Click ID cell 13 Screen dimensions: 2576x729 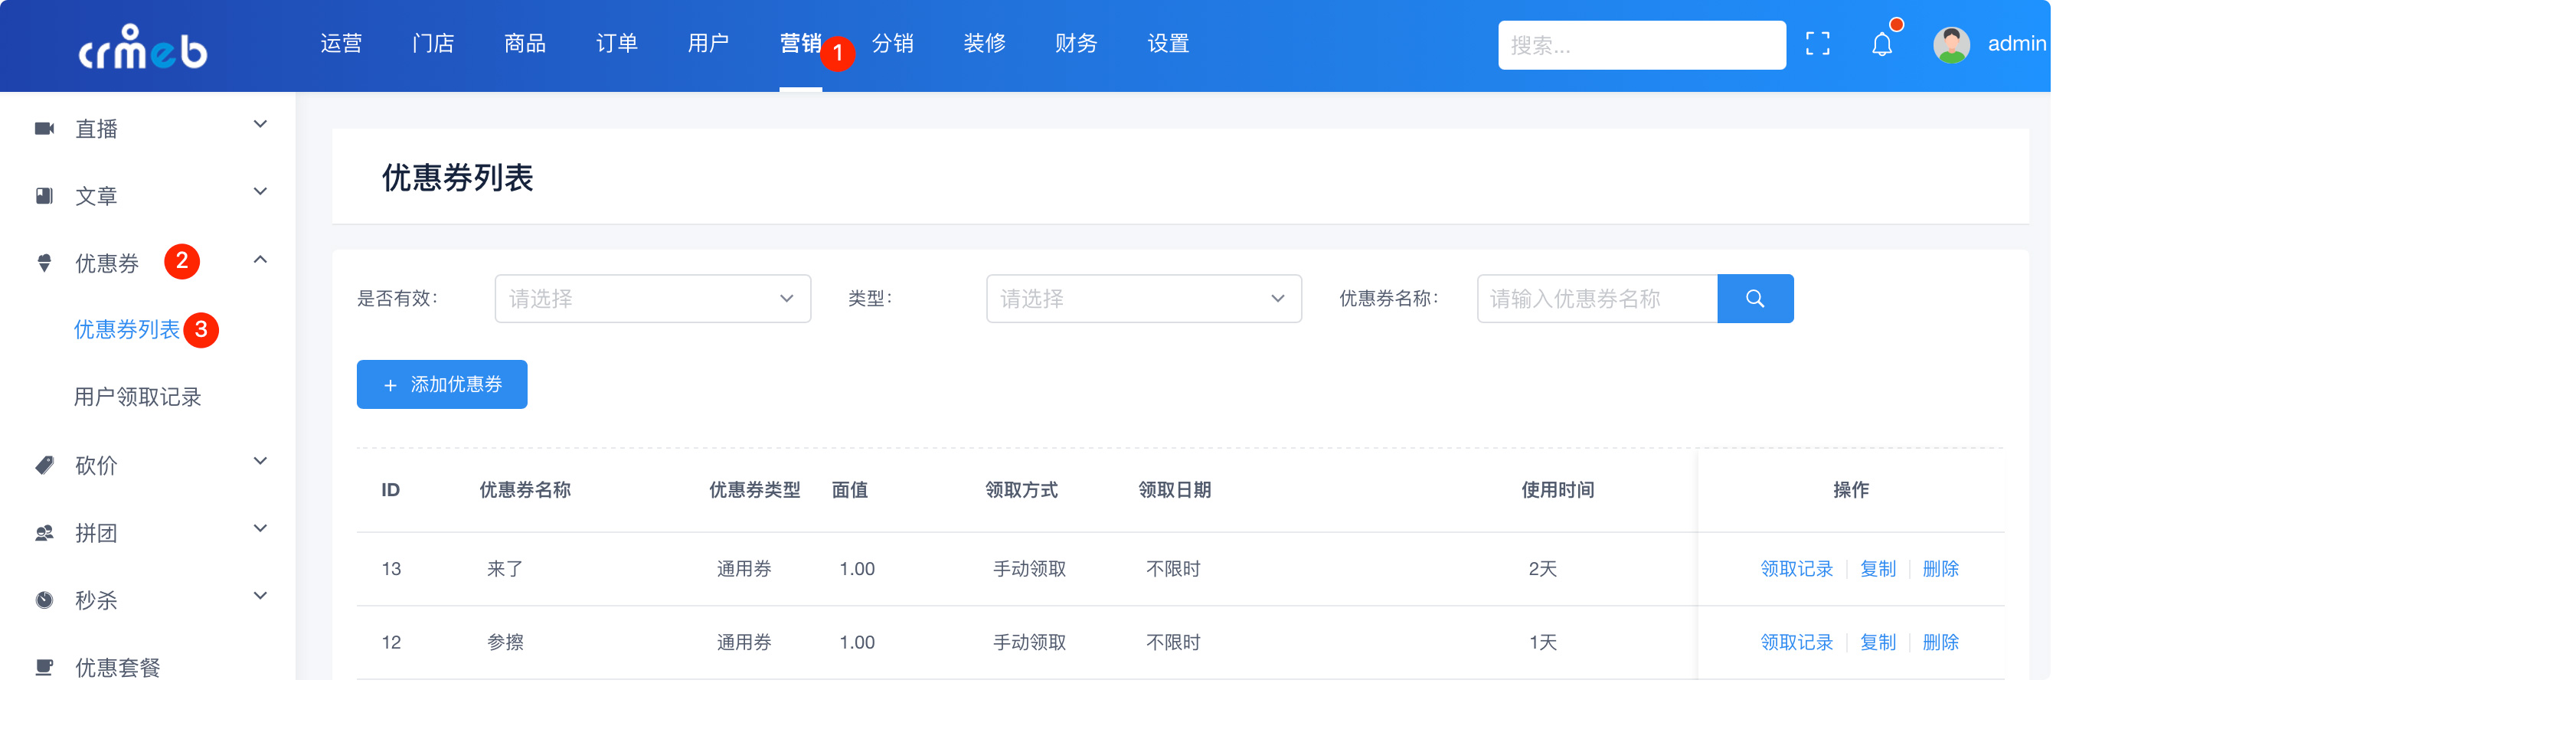(x=391, y=569)
